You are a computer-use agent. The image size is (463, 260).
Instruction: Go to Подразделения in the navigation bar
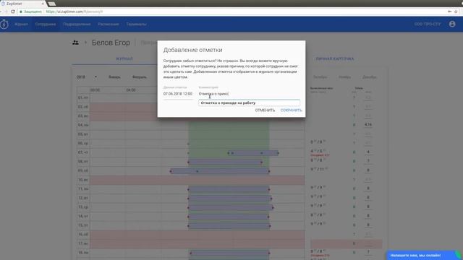tap(77, 24)
